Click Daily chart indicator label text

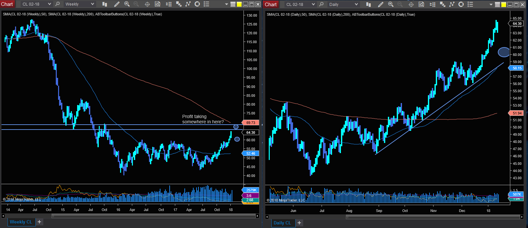pyautogui.click(x=341, y=14)
